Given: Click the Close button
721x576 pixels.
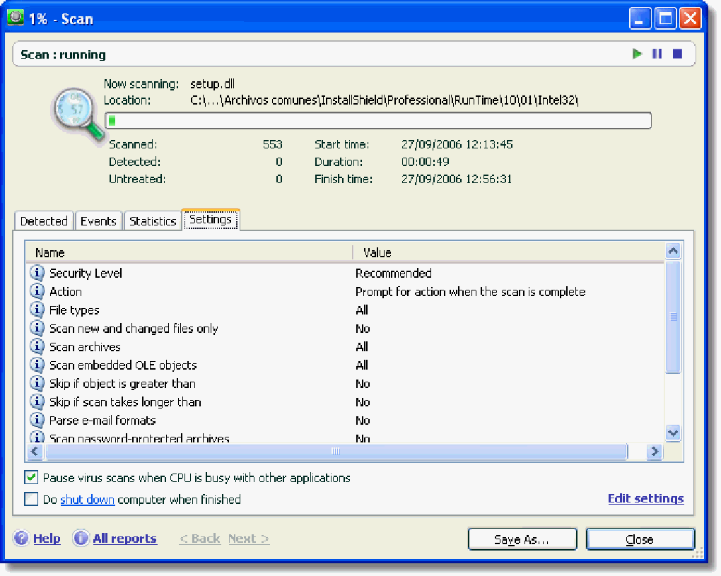Looking at the screenshot, I should point(640,539).
